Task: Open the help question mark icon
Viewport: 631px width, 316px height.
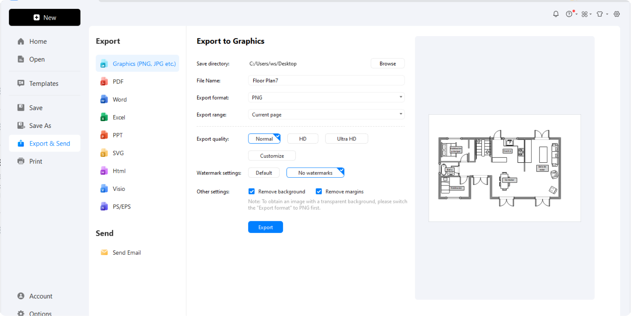Action: [x=569, y=14]
